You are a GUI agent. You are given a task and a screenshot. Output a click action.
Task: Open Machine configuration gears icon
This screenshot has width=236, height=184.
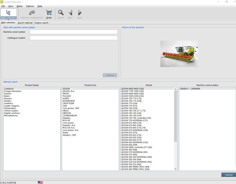(32, 13)
